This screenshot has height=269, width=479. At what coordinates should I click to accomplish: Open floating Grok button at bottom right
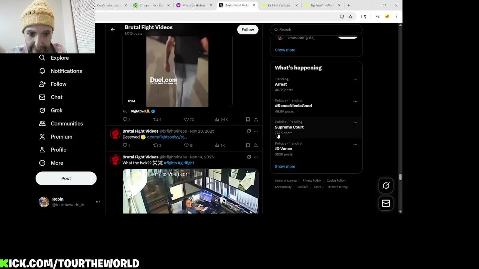[x=386, y=186]
